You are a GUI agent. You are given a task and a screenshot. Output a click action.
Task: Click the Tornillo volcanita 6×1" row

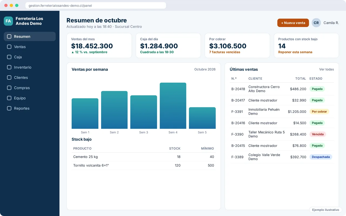click(x=144, y=166)
